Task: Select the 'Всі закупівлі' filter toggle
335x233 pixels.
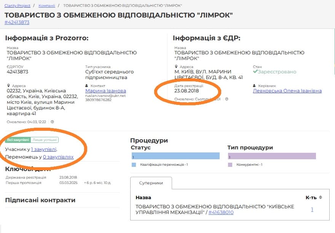Action: (18, 140)
